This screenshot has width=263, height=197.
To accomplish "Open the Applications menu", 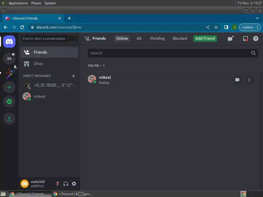I will pos(18,3).
